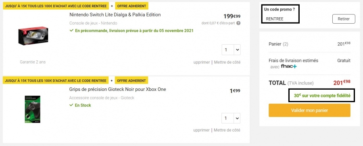
Task: Click the second item's code RENTREE promo banner
Action: (x=56, y=80)
